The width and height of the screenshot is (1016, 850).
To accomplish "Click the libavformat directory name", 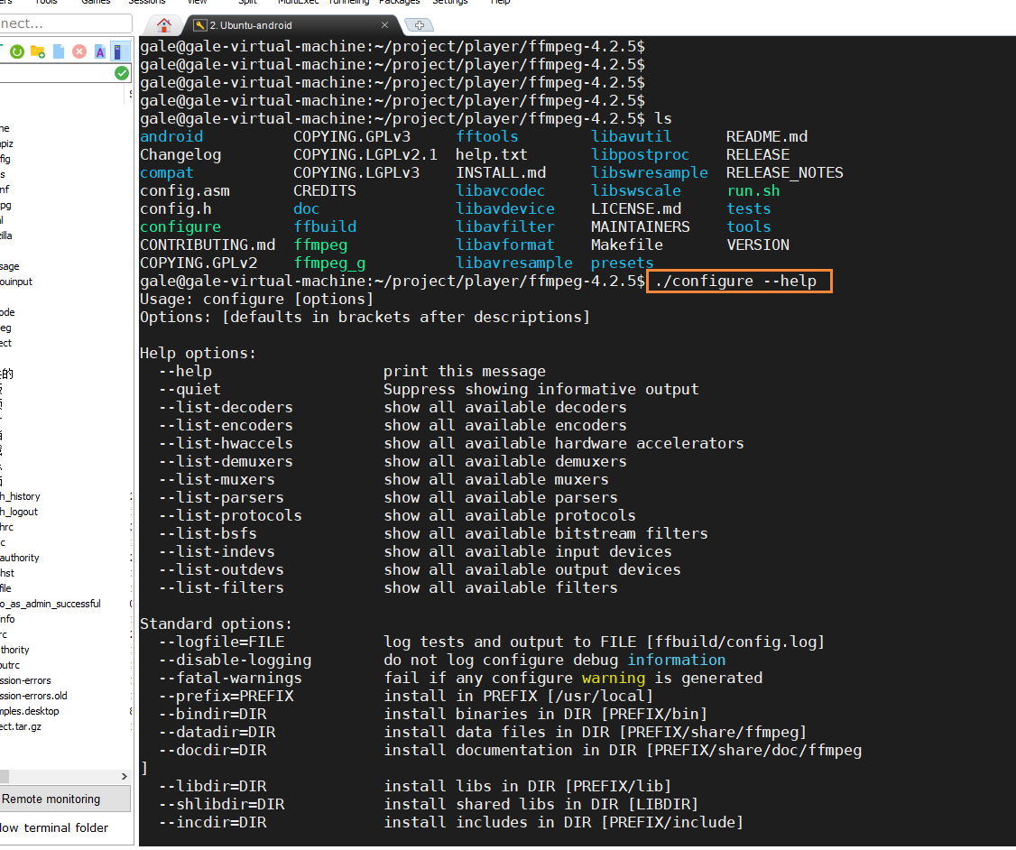I will (504, 245).
